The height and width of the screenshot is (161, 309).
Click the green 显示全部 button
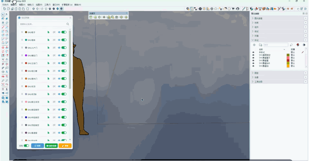click(x=51, y=146)
